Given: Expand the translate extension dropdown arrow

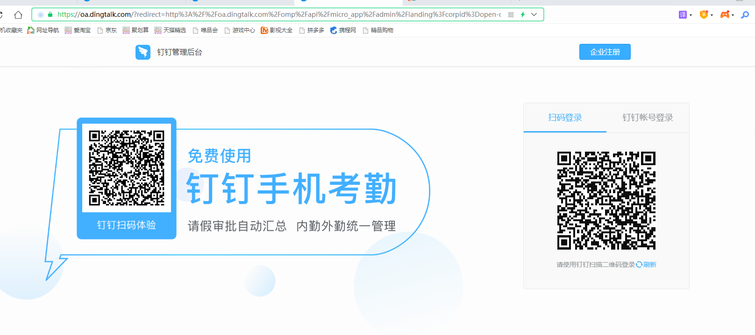Looking at the screenshot, I should pos(691,15).
